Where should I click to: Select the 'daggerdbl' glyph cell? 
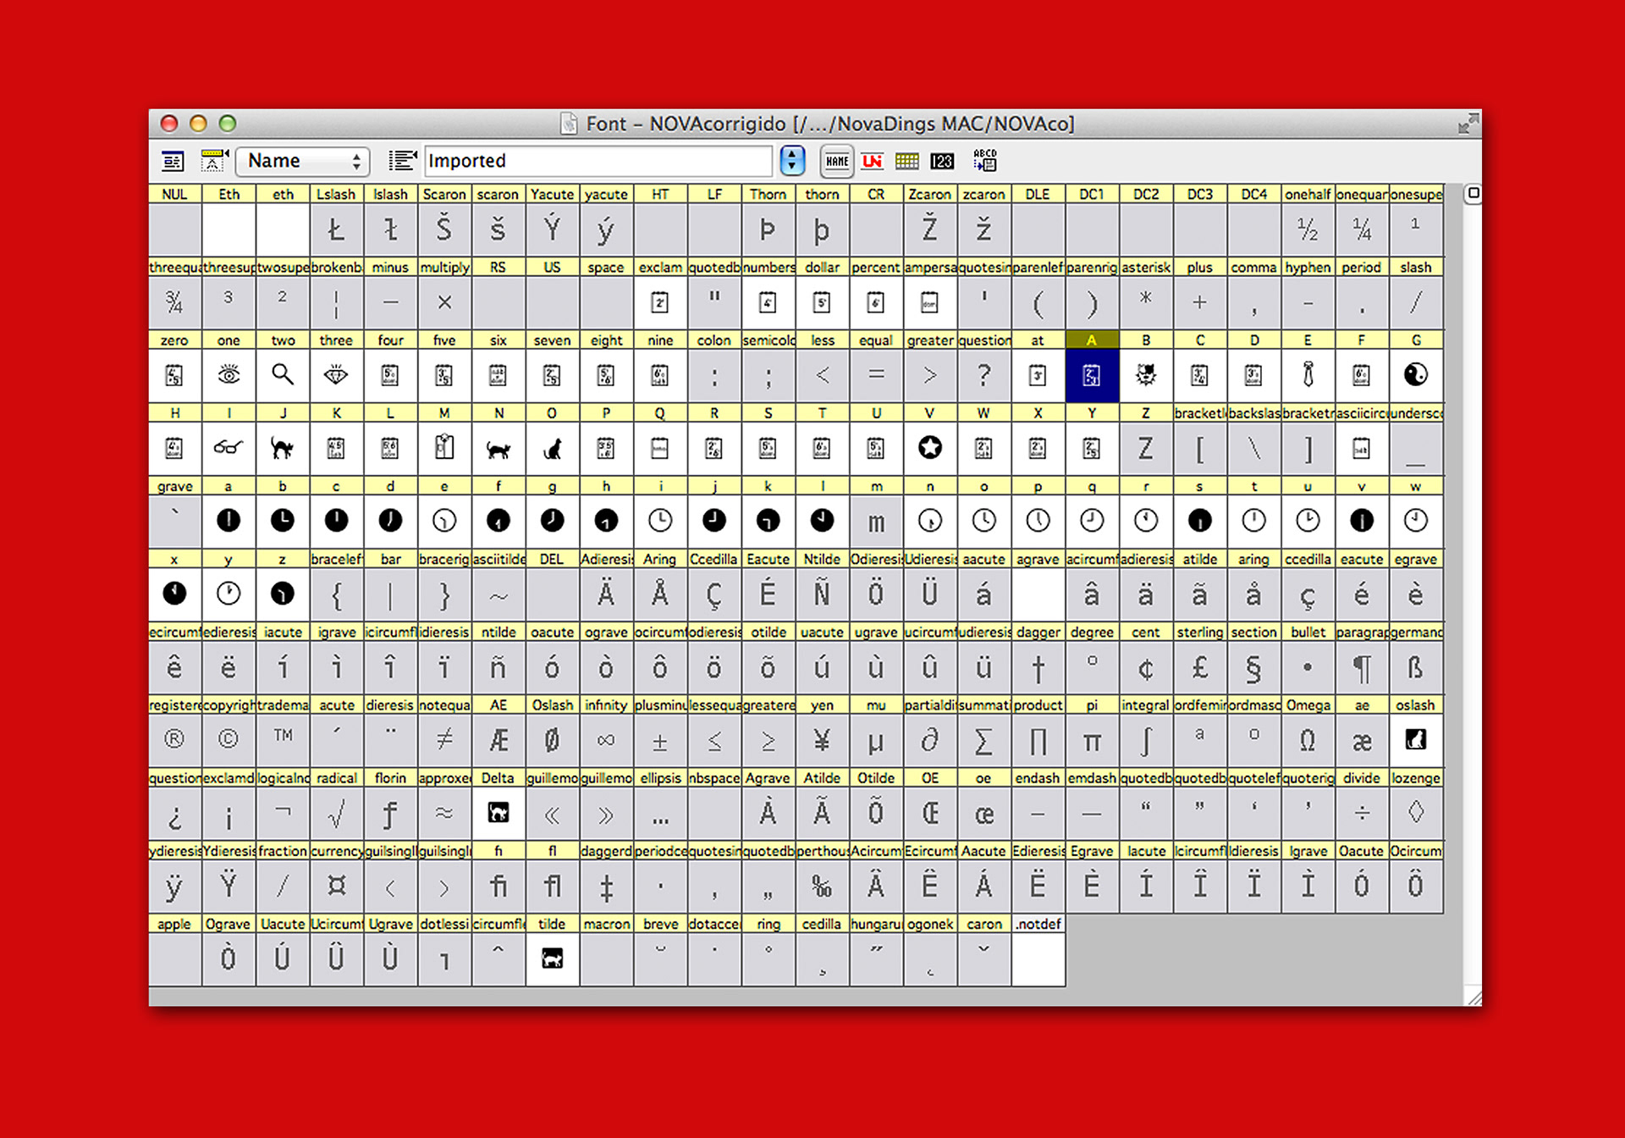click(606, 887)
